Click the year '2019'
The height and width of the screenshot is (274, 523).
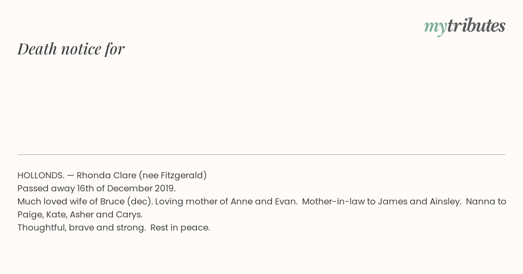165,189
